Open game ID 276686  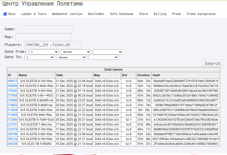(x=12, y=100)
